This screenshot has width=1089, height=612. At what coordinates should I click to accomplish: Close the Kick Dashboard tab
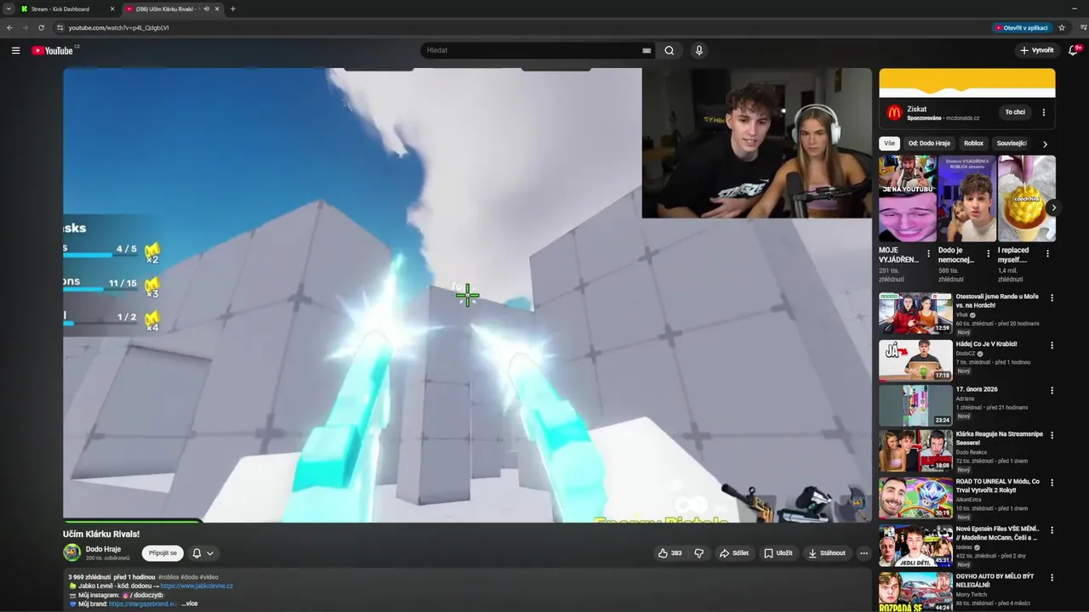pos(112,8)
